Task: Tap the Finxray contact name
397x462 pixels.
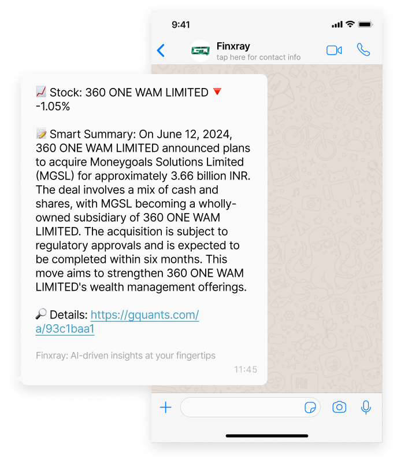Action: click(x=233, y=46)
